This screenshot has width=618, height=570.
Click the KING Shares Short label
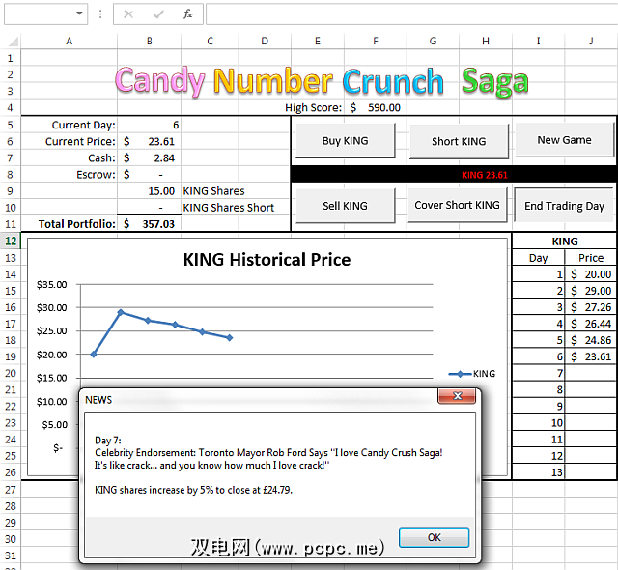tap(229, 208)
